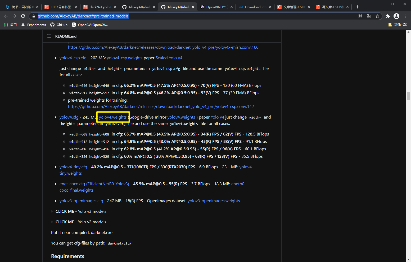The image size is (411, 262).
Task: Toggle bookmarking with the star icon
Action: pyautogui.click(x=377, y=16)
